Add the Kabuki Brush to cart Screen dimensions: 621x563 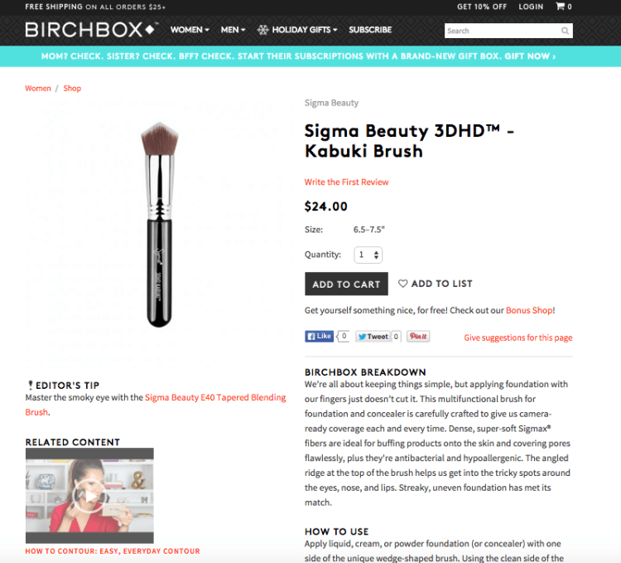coord(346,284)
